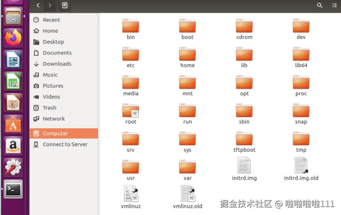341x215 pixels.
Task: Open Downloads in the sidebar
Action: coord(64,64)
